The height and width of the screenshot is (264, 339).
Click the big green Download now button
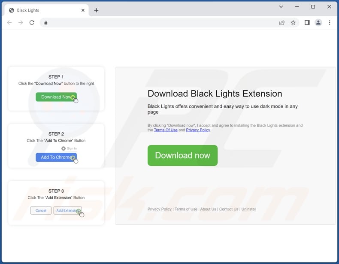click(182, 155)
